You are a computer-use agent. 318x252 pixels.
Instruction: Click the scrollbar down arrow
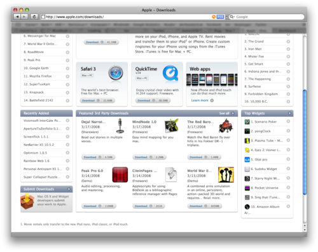click(x=305, y=230)
